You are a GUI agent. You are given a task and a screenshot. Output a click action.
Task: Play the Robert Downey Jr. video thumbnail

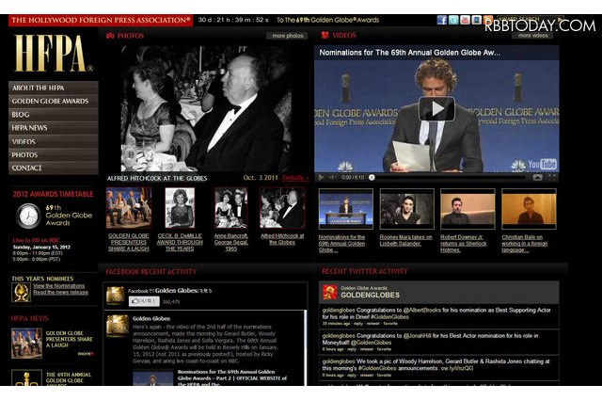pyautogui.click(x=467, y=209)
